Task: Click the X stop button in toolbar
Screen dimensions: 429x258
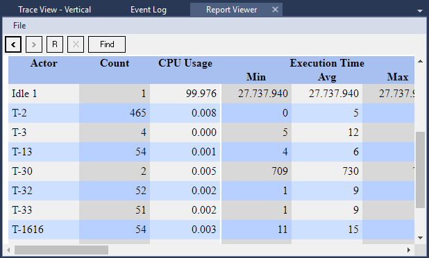Action: tap(76, 44)
